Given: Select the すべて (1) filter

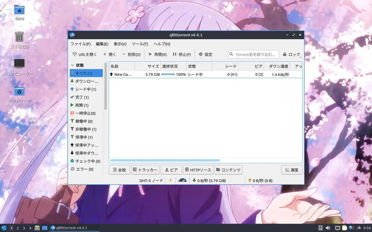Looking at the screenshot, I should (x=86, y=73).
